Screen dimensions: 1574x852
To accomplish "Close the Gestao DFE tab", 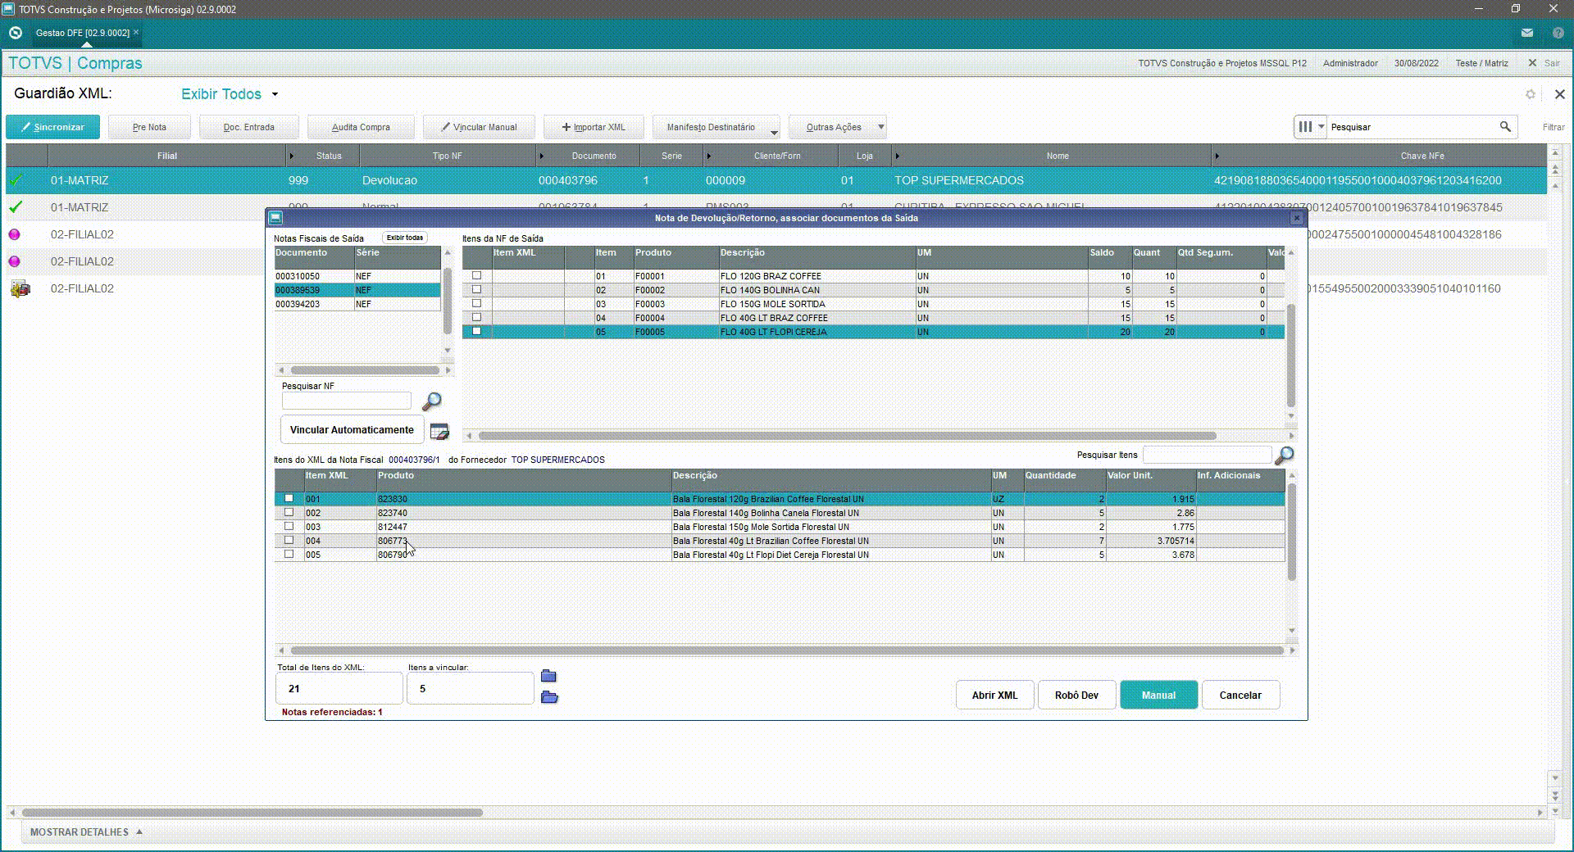I will (136, 32).
